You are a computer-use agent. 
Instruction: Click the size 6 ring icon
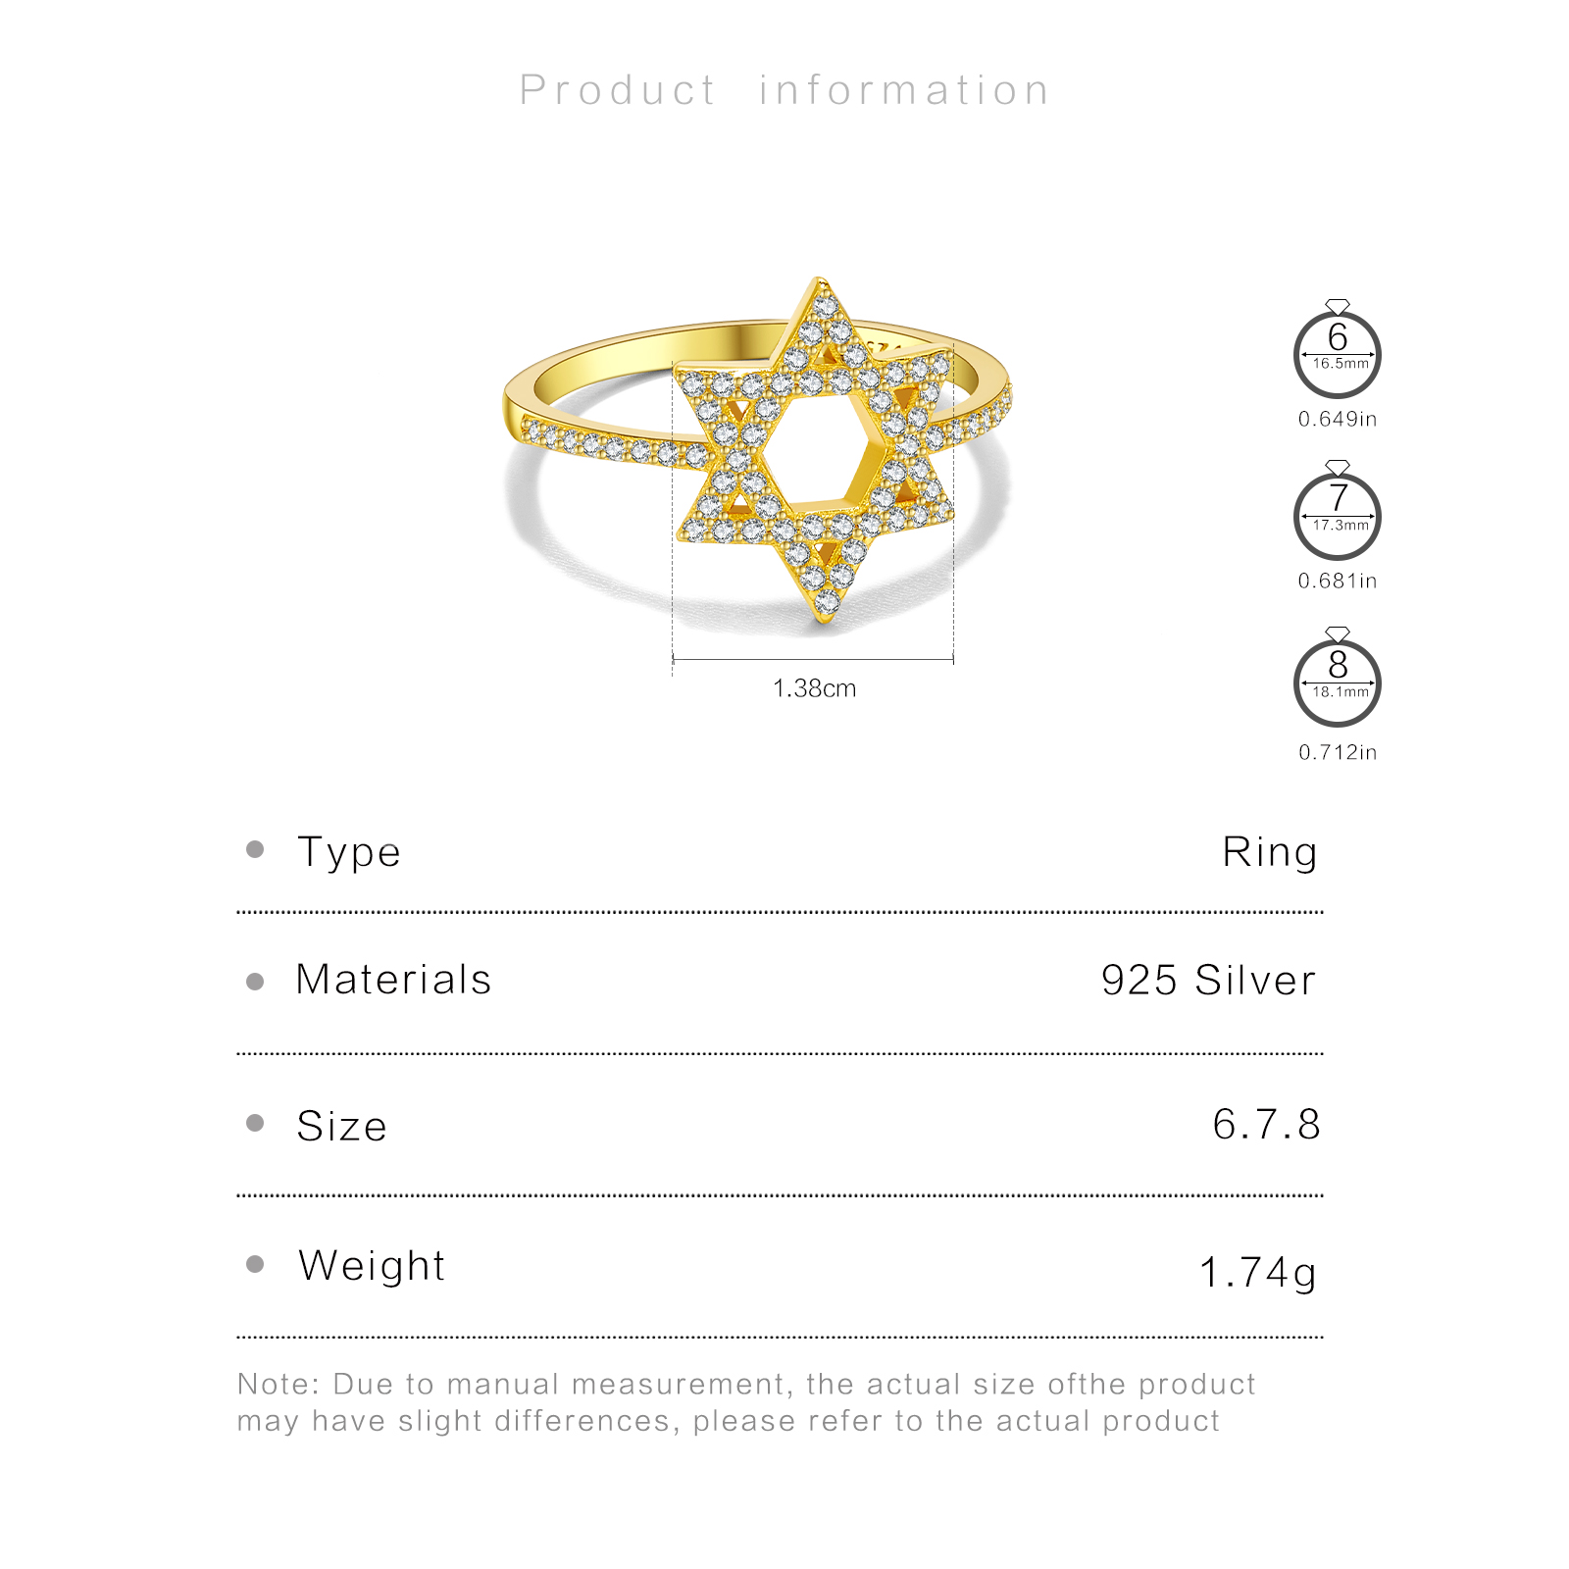coord(1337,353)
